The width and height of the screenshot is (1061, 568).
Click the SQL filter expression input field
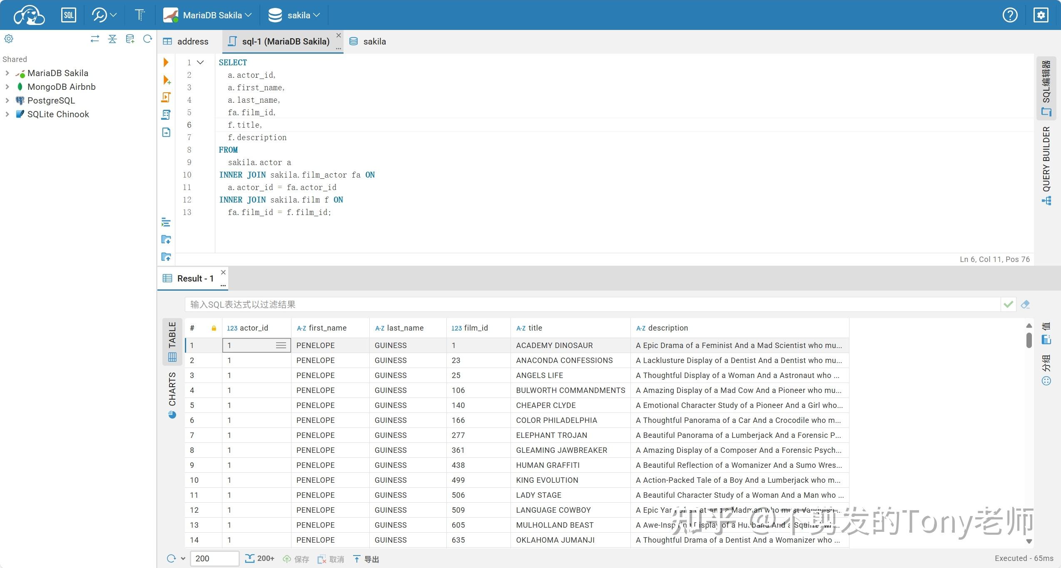[x=591, y=304]
